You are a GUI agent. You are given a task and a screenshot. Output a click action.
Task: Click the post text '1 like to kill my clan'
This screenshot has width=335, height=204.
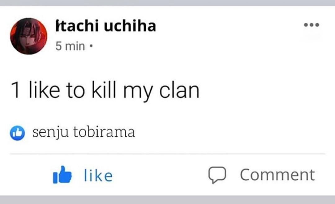coord(105,90)
